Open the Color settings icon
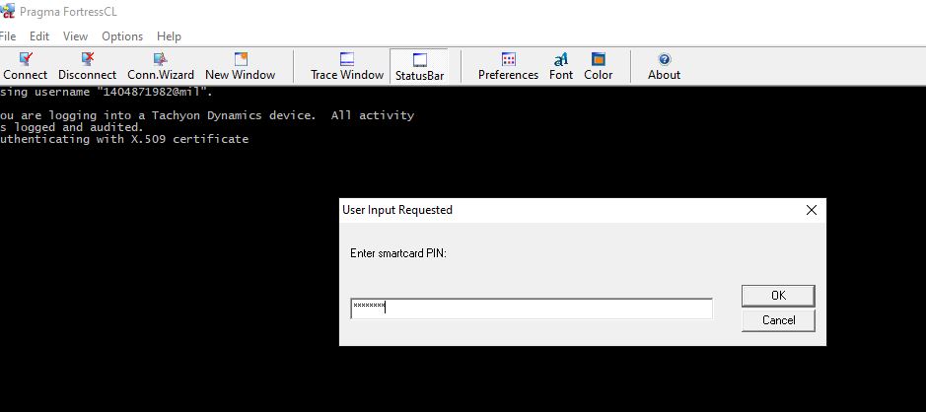The height and width of the screenshot is (412, 926). [x=599, y=66]
